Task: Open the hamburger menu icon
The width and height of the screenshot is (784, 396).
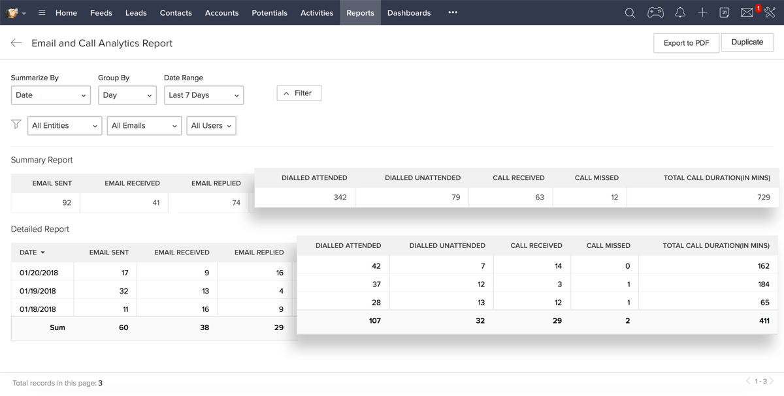Action: (42, 12)
